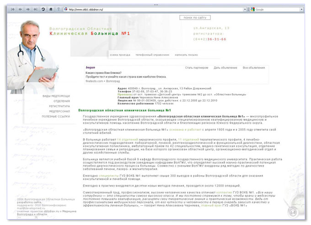311x225 pixels.
Task: Click the browser Back arrow button
Action: [19, 9]
